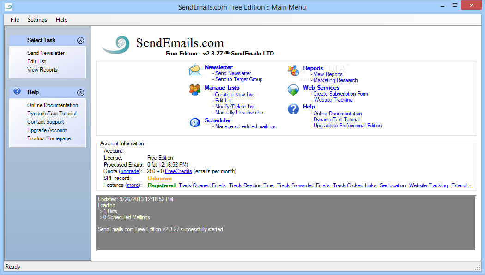Viewport: 485px width, 275px height.
Task: Open the Settings menu
Action: tap(37, 20)
